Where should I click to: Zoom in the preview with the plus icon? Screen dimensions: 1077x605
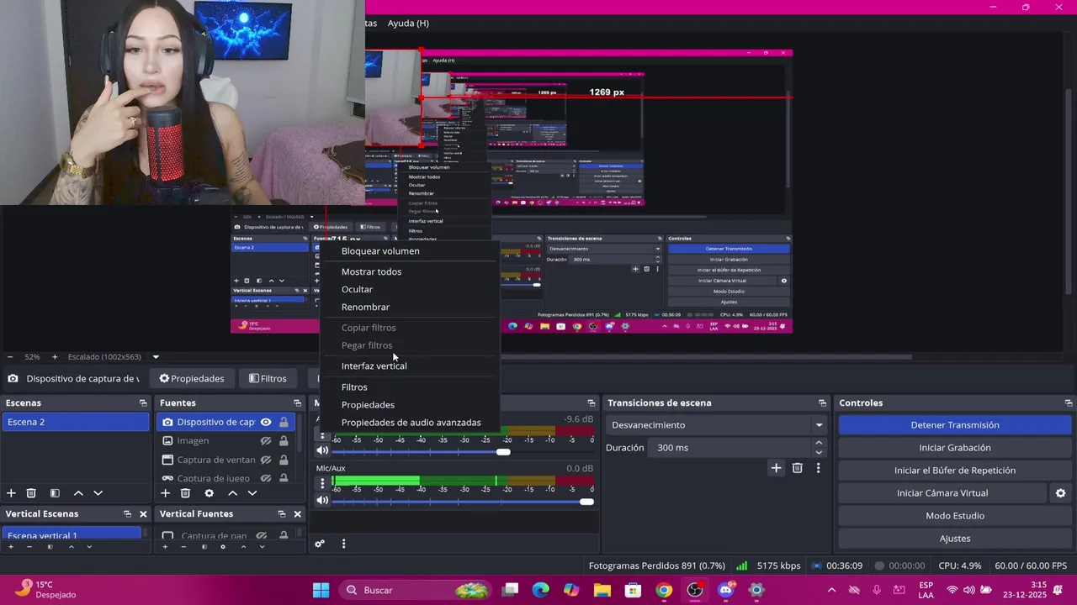[x=55, y=357]
